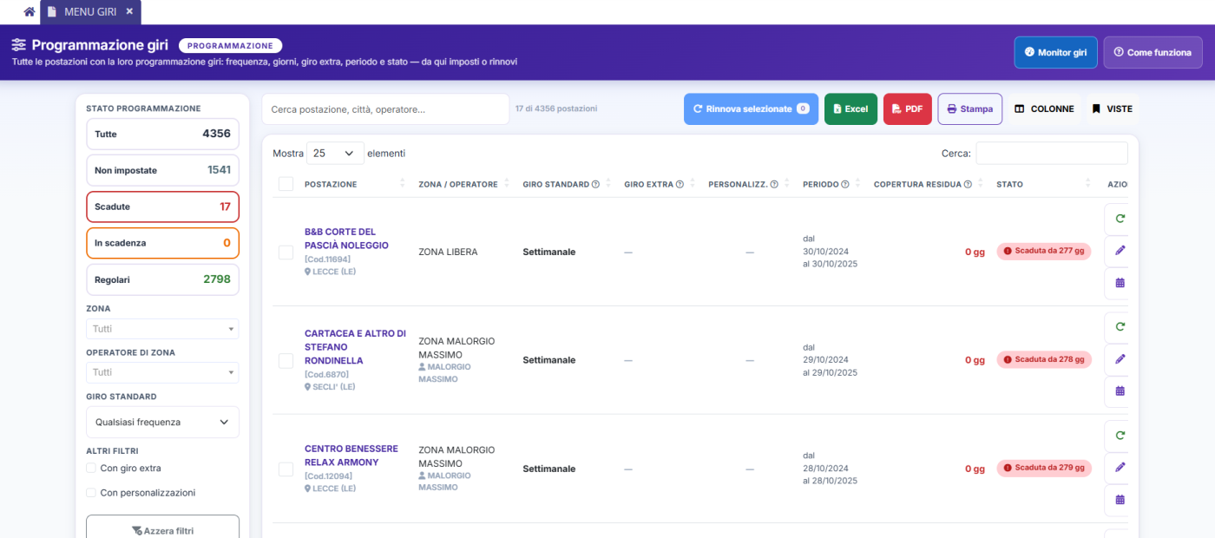
Task: Open the COLONNE column chooser
Action: 1044,108
